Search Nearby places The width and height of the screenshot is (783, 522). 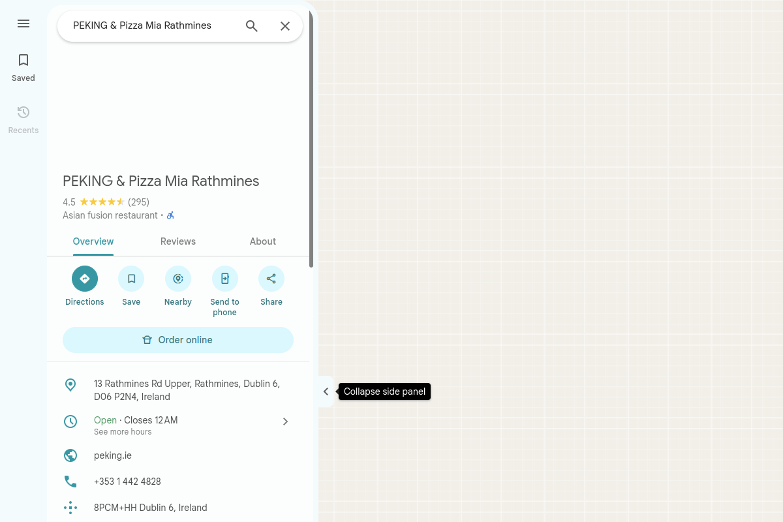point(178,286)
